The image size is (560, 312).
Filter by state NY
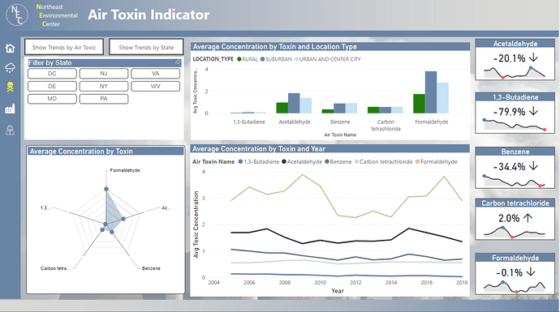(104, 86)
